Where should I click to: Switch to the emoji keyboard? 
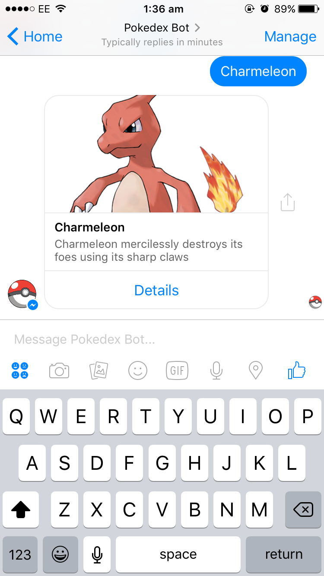click(x=60, y=554)
